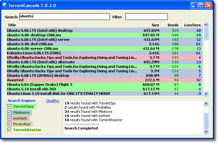
Task: Select Kubuntu Linux 6.06 LTS (i386) row
Action: [105, 53]
